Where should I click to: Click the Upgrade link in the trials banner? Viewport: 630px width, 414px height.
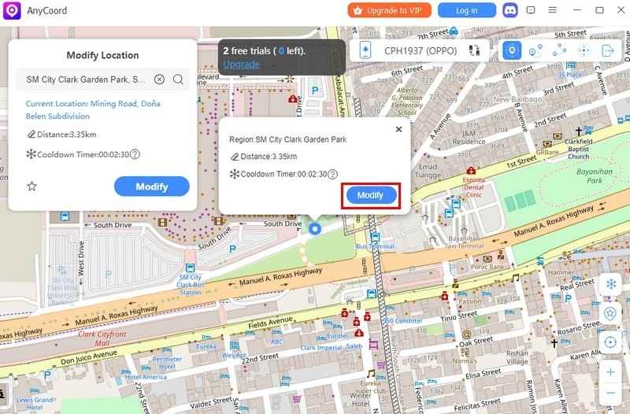(x=241, y=64)
